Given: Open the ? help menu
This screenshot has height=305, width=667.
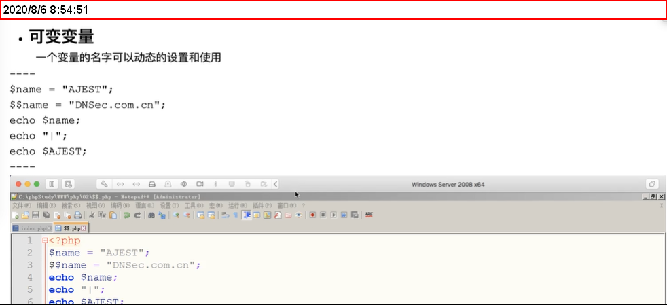Looking at the screenshot, I should pyautogui.click(x=304, y=205).
